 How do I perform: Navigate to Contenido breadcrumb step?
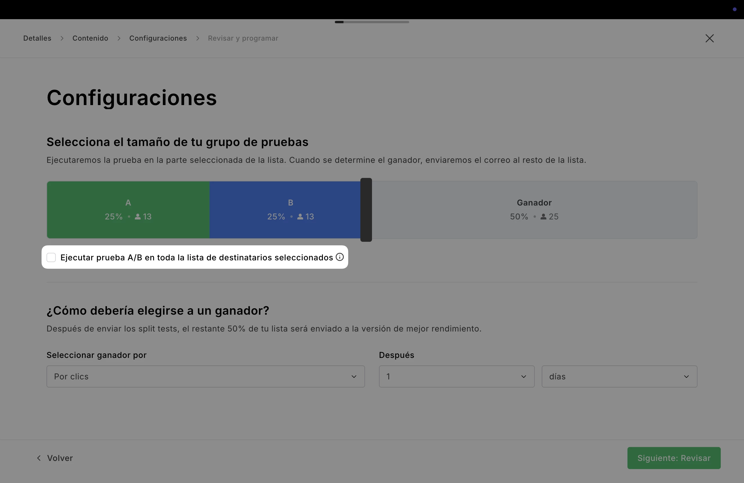[x=90, y=38]
